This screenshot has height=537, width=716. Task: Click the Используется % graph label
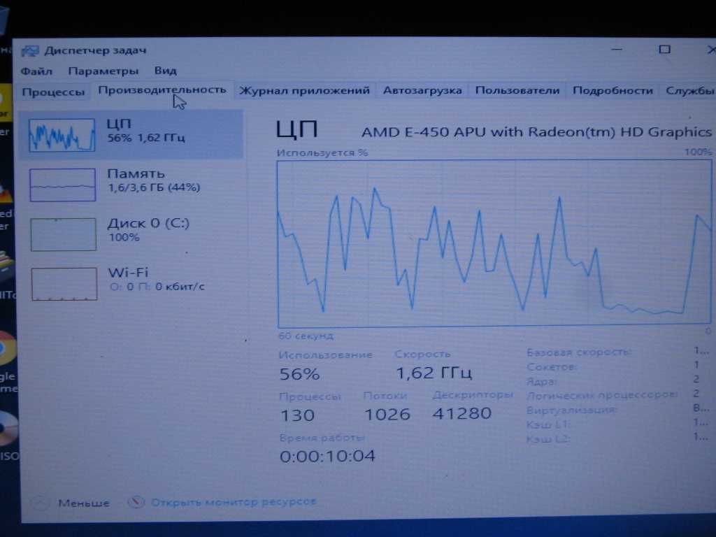pyautogui.click(x=322, y=153)
